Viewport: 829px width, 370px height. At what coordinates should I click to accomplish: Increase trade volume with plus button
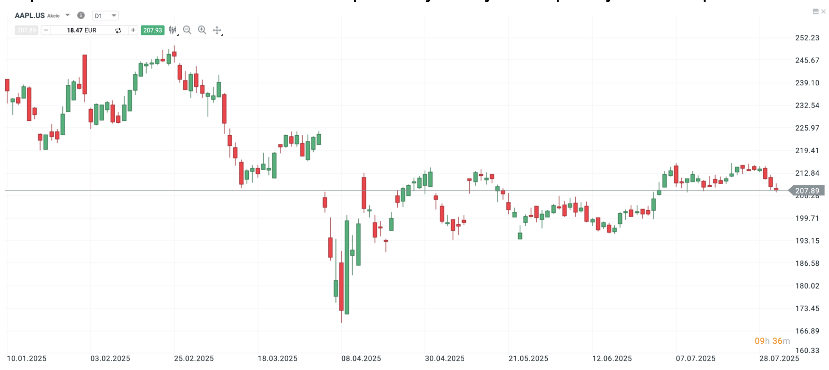[133, 30]
